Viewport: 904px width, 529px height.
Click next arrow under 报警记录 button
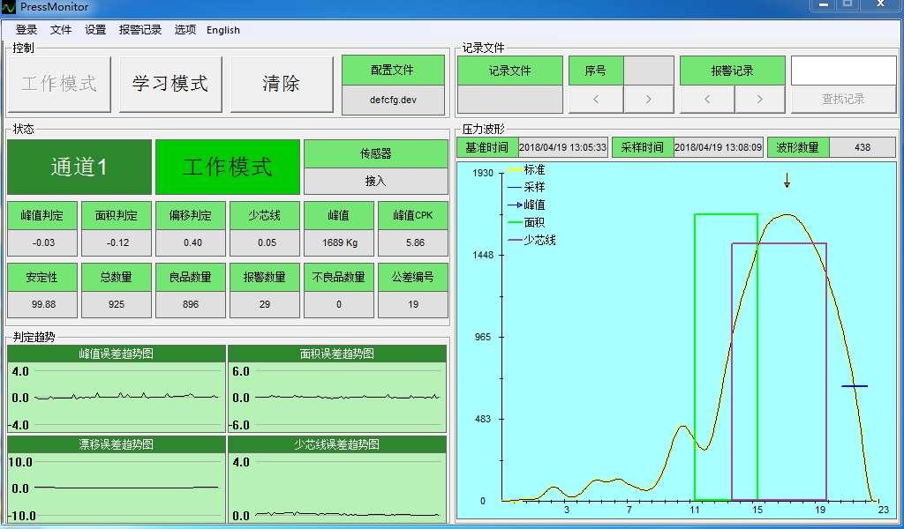tap(759, 100)
